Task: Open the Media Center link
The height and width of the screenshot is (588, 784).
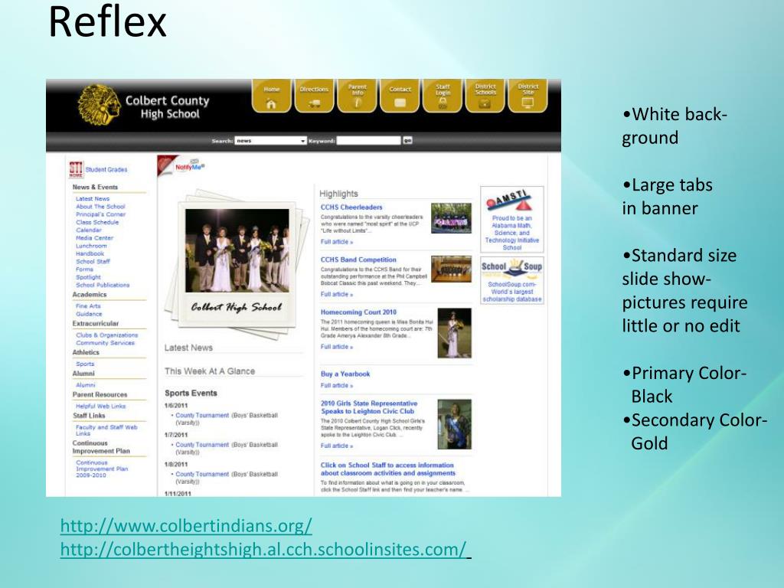Action: click(94, 238)
